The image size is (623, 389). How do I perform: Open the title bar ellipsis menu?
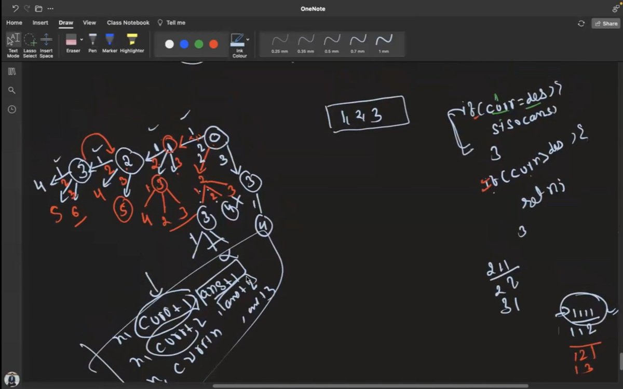click(x=50, y=8)
